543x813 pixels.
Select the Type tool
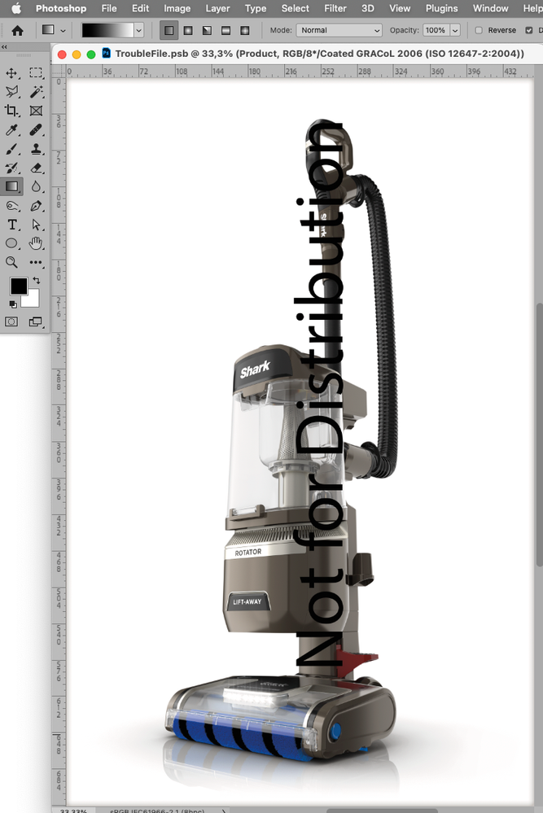pos(11,225)
